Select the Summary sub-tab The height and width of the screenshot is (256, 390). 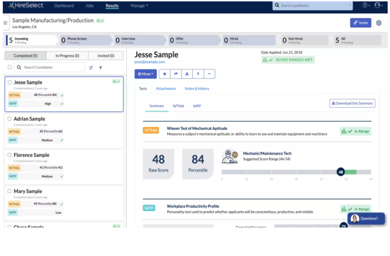(x=156, y=106)
